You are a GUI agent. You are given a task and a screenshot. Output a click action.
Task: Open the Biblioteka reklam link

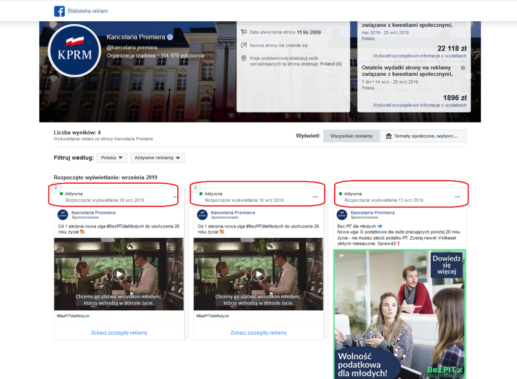88,11
